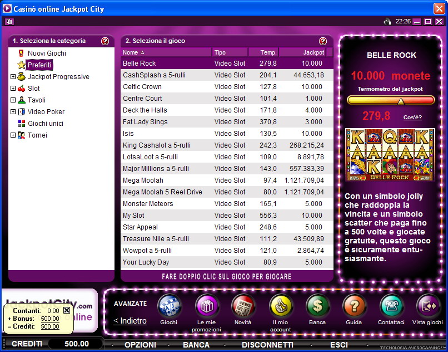Click the Slot cherries icon
The image size is (448, 352).
[x=22, y=89]
